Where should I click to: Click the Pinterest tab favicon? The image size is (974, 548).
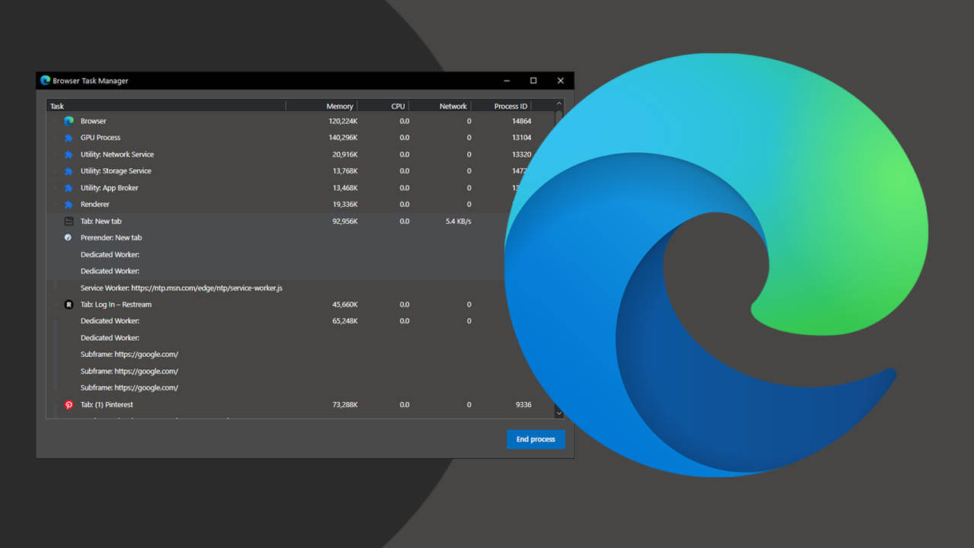(68, 405)
